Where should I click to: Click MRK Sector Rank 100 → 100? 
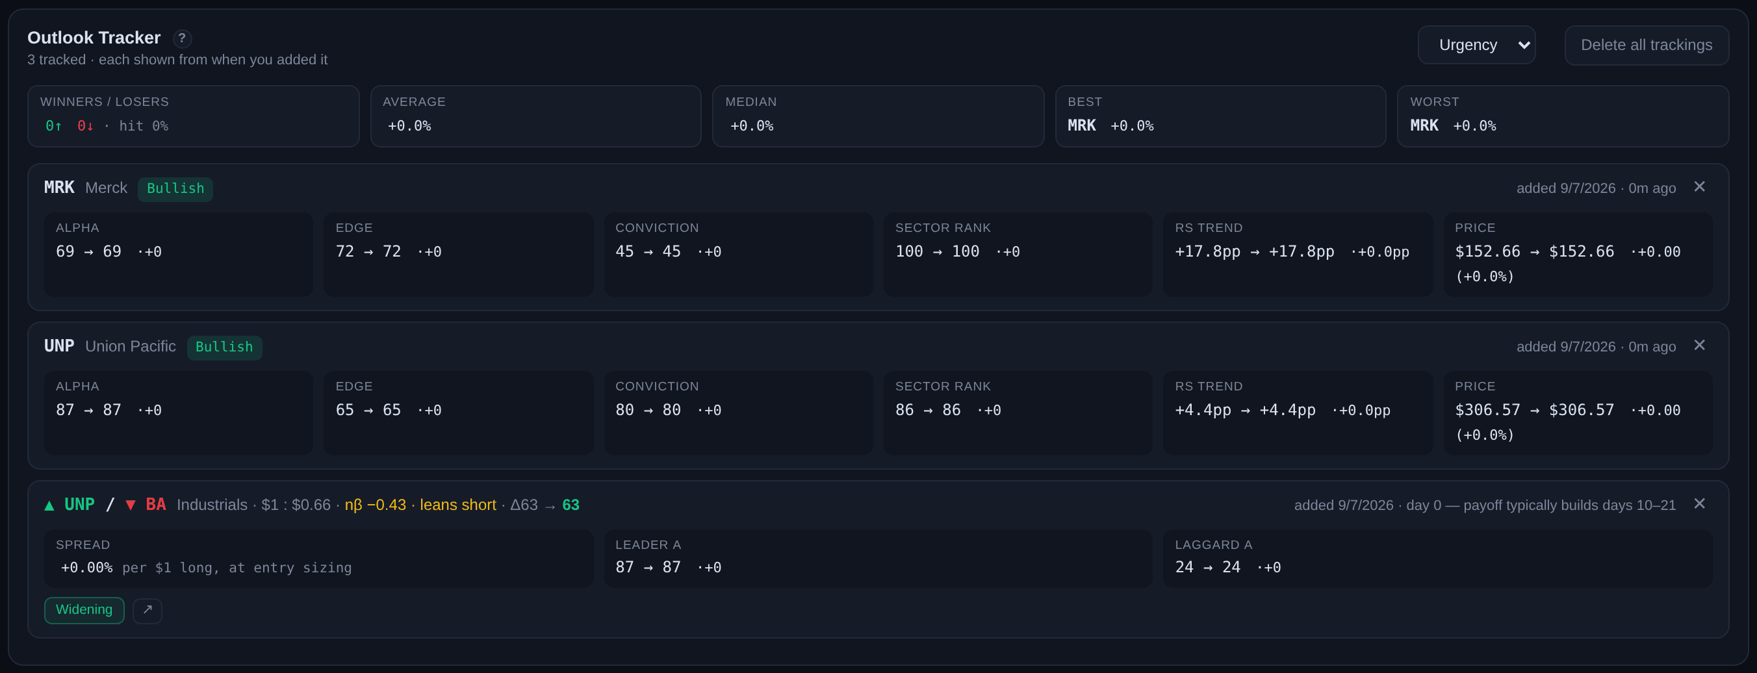[937, 251]
